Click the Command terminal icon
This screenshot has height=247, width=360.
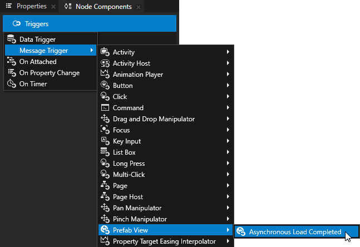click(x=105, y=108)
